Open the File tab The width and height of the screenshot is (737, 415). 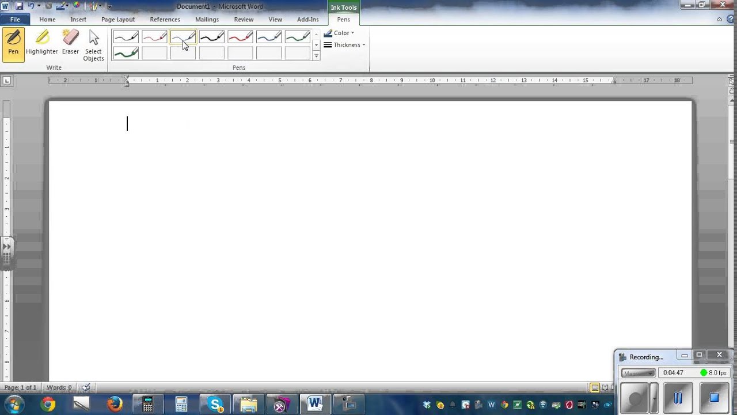(15, 20)
